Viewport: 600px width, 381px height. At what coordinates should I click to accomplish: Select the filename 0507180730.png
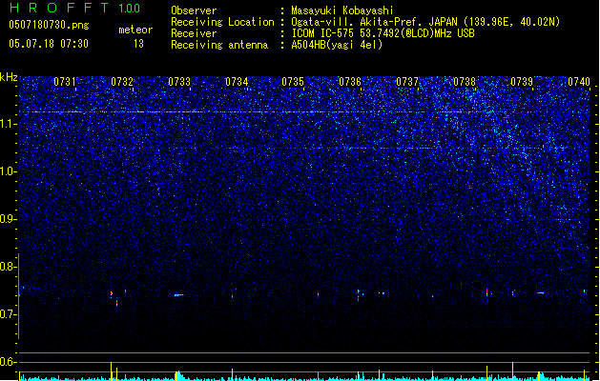click(49, 25)
